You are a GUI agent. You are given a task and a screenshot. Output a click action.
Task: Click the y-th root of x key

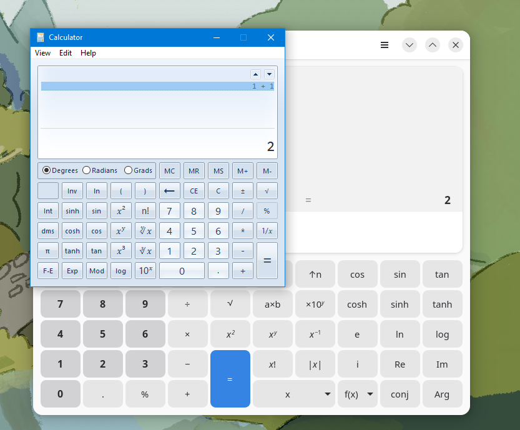coord(145,231)
